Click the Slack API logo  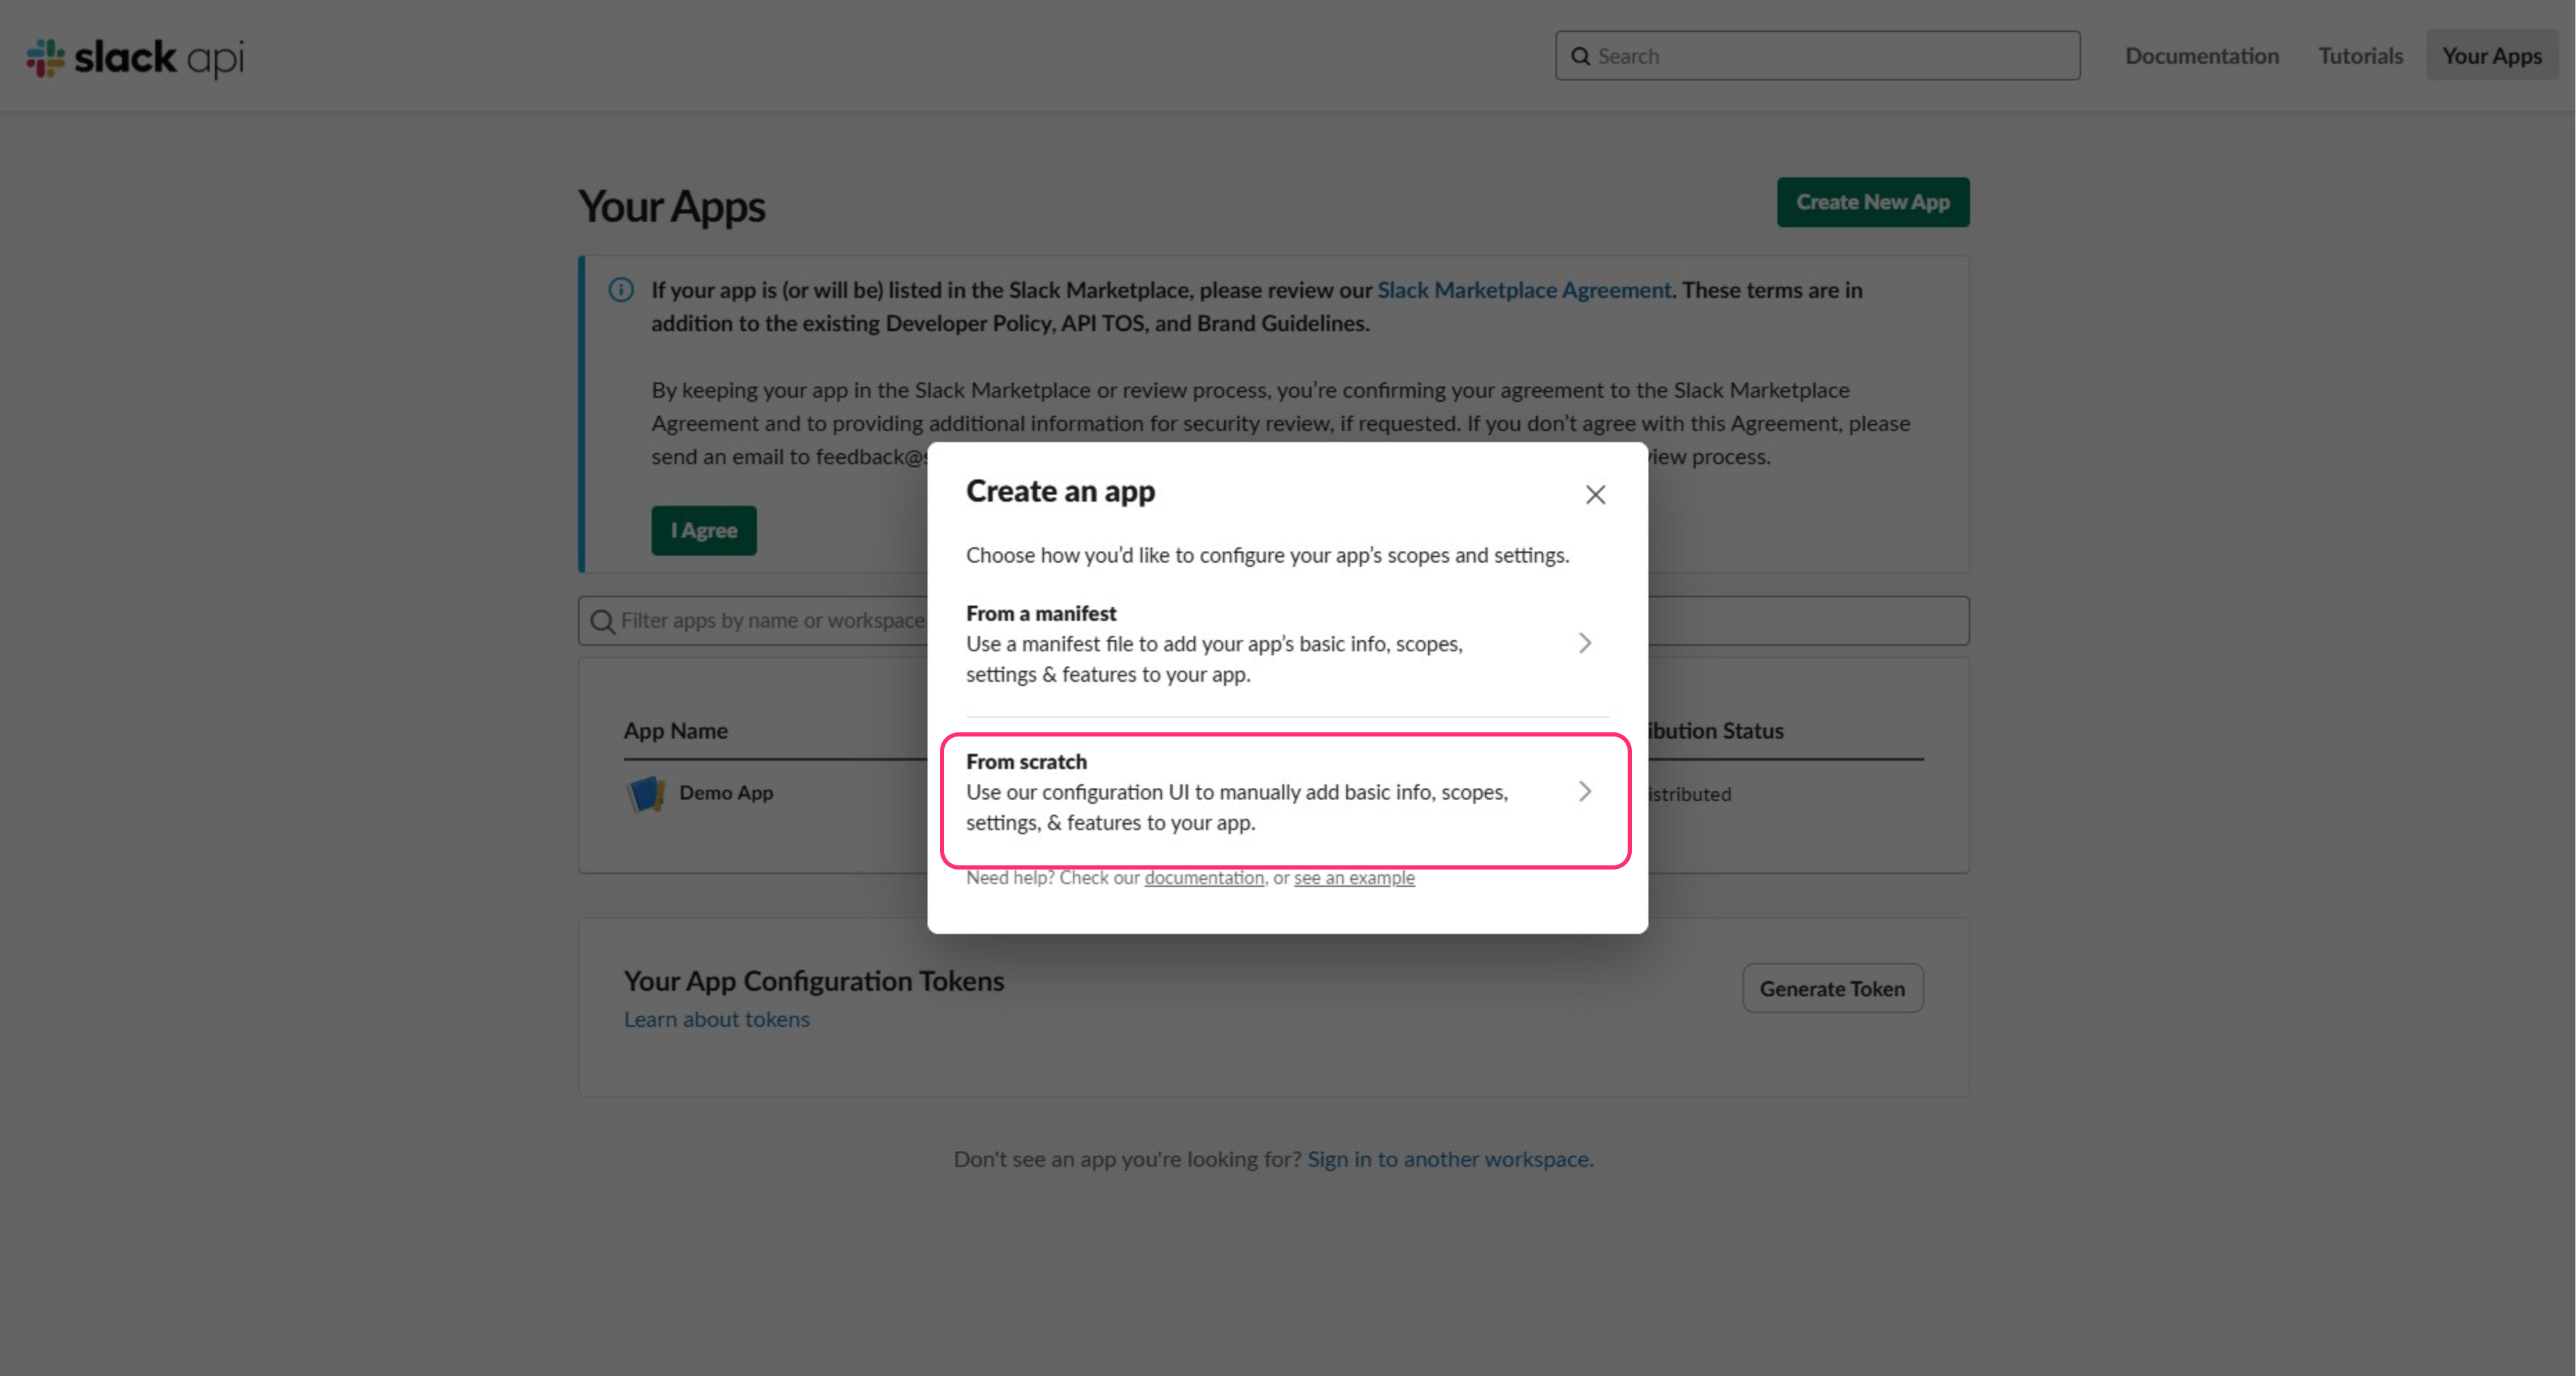135,57
